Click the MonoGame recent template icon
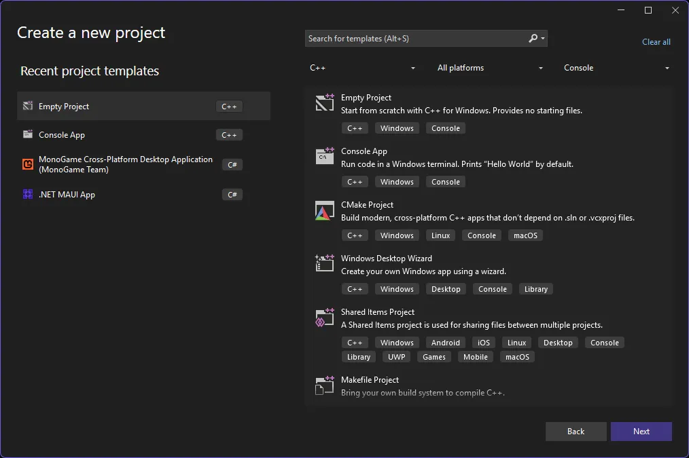The image size is (689, 458). [28, 164]
